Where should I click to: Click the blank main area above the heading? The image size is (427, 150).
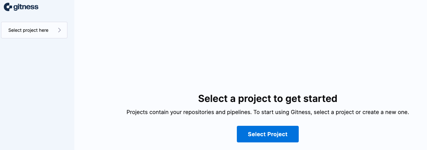[x=250, y=45]
